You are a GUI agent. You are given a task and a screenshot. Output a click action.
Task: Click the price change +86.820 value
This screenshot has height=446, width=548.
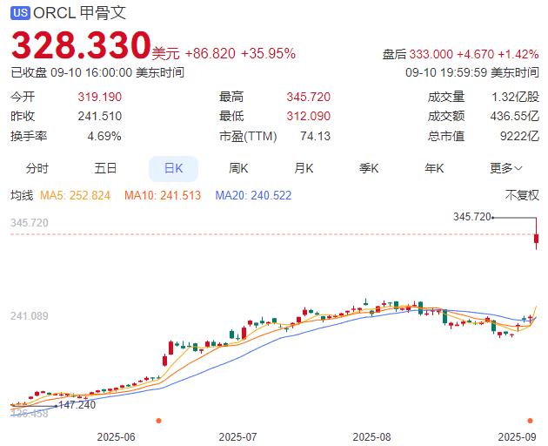[210, 53]
